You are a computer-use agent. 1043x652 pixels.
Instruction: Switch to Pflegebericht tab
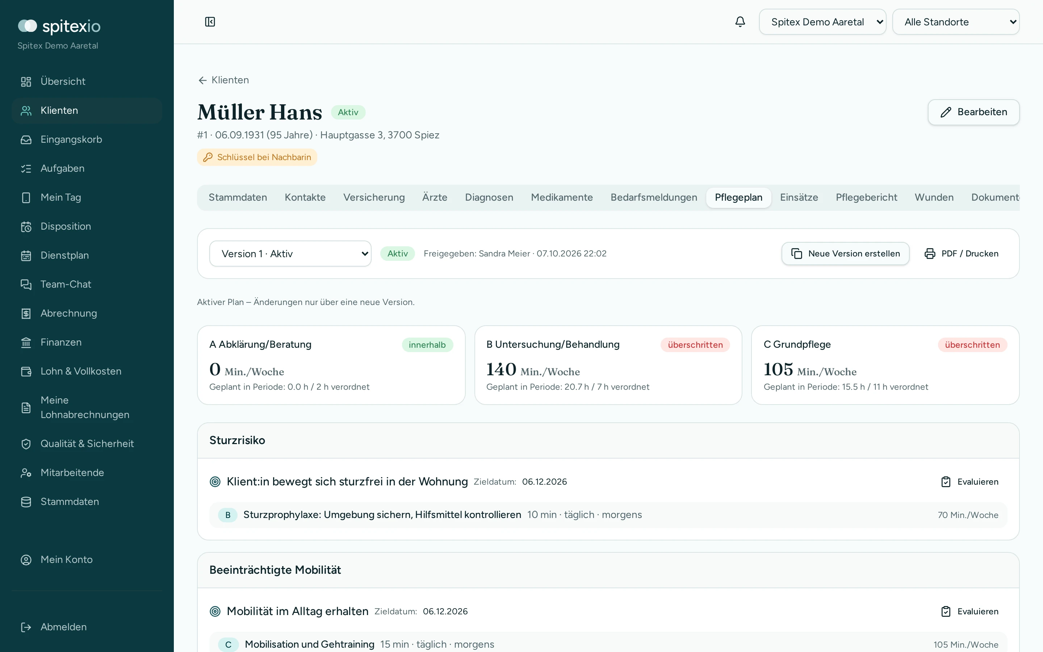(866, 197)
